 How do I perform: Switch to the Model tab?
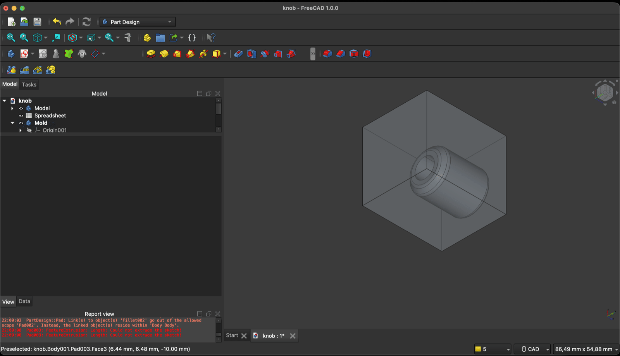pos(10,84)
